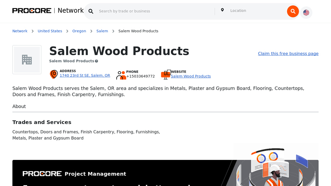The image size is (331, 186).
Task: Open the 1740 23rd St SE address link
Action: tap(85, 76)
